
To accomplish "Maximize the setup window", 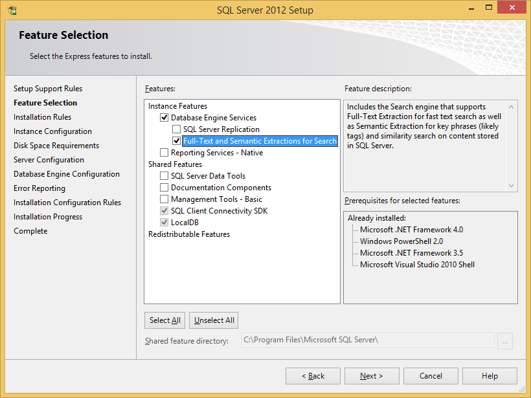I will pos(489,8).
